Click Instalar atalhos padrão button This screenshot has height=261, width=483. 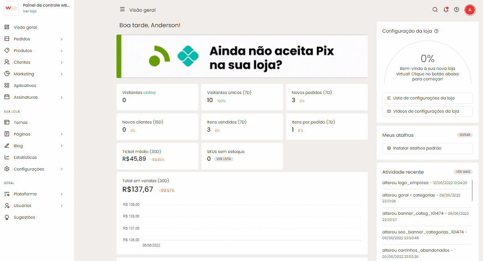[427, 148]
